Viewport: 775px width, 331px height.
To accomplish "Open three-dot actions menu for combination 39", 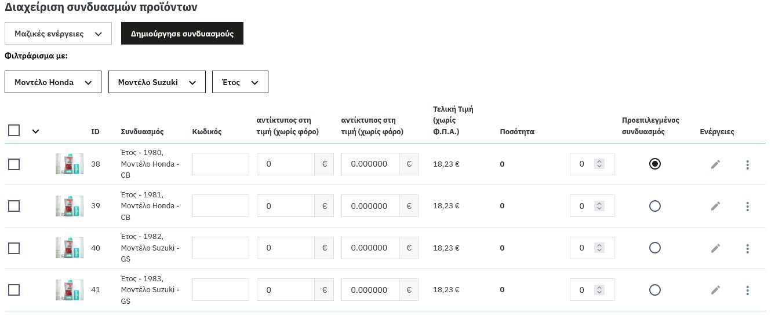I will [747, 206].
